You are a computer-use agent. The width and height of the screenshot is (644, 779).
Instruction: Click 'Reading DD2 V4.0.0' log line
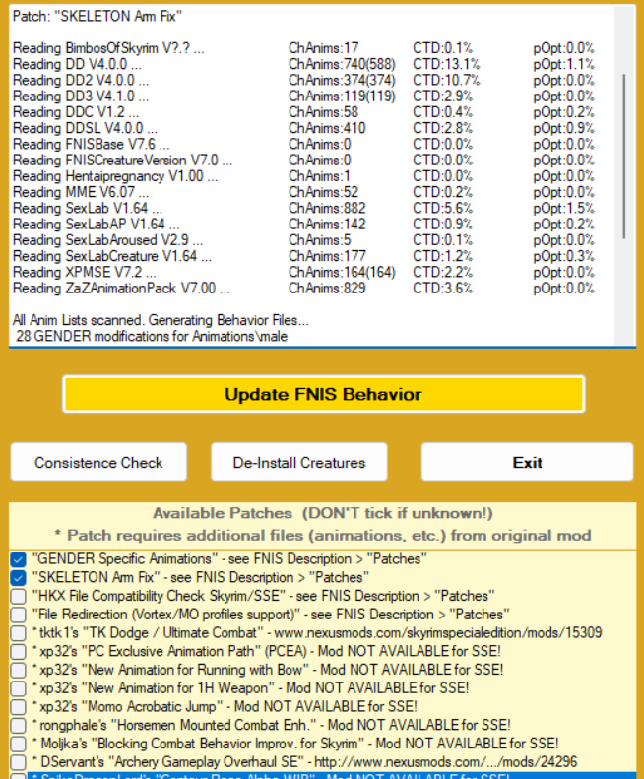click(x=303, y=80)
